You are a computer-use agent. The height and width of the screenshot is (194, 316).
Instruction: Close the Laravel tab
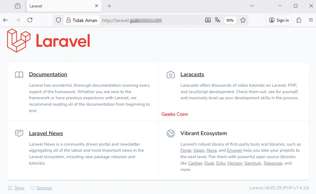click(96, 6)
